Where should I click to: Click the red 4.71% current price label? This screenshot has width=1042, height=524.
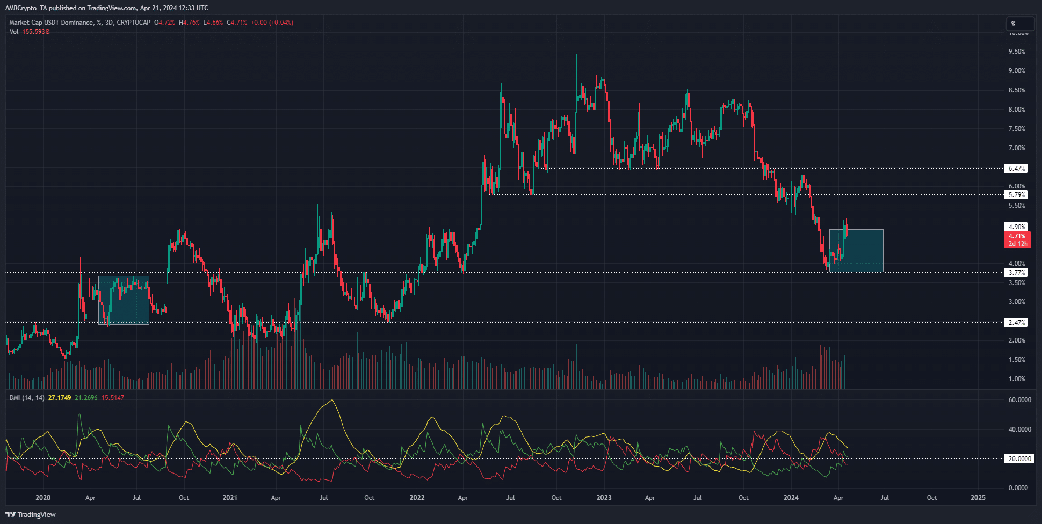point(1017,236)
